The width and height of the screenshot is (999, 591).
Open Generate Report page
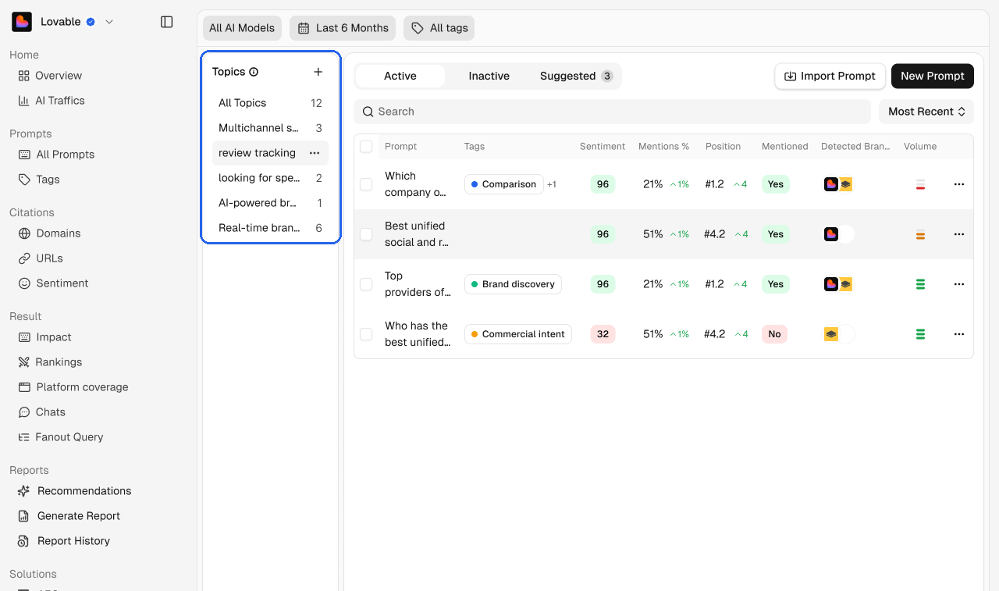tap(69, 516)
